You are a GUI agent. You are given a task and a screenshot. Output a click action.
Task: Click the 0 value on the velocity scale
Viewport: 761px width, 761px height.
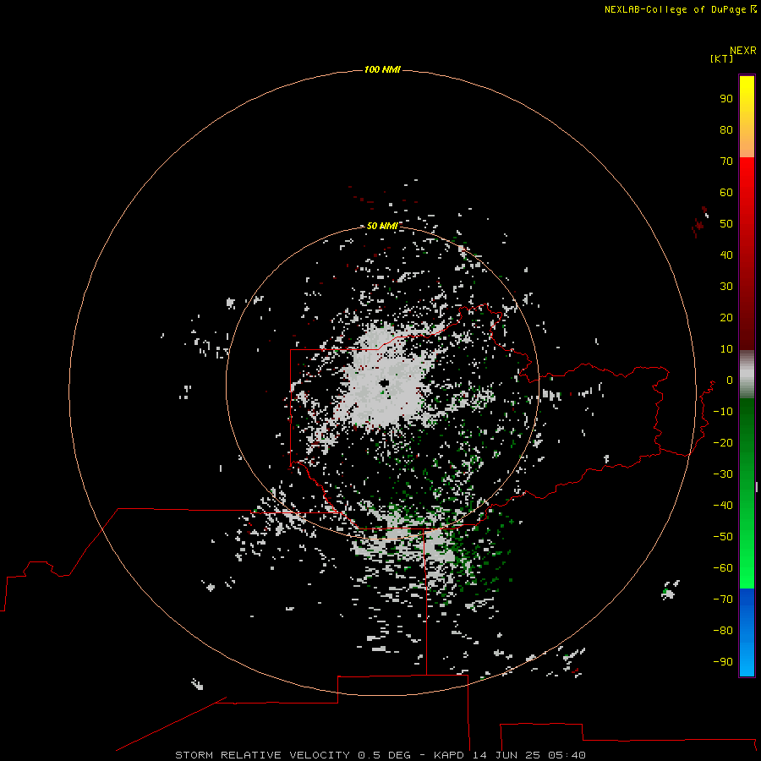pyautogui.click(x=730, y=380)
